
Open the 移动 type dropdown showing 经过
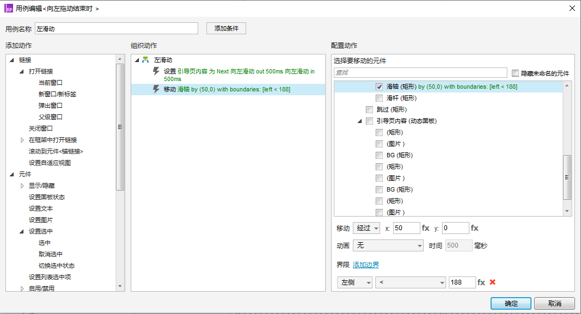(x=366, y=228)
